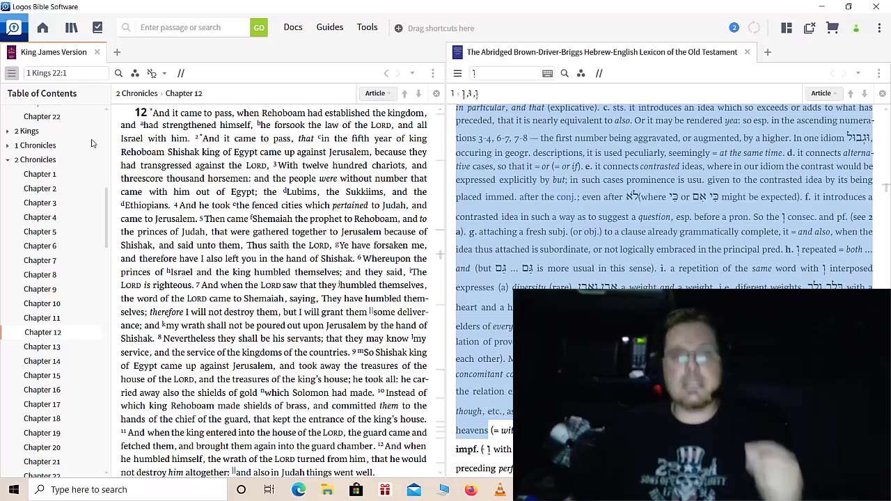The image size is (891, 501).
Task: Select Chapter 18 in the contents
Action: [x=42, y=418]
